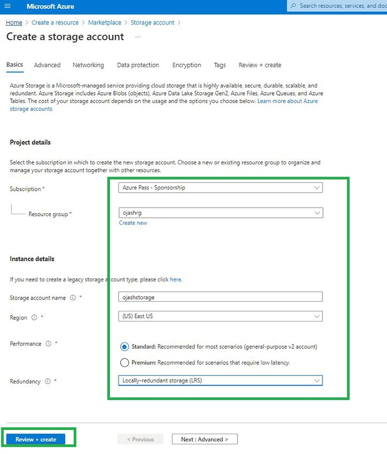Viewport: 387px width, 454px height.
Task: Switch to the Networking tab
Action: [88, 65]
